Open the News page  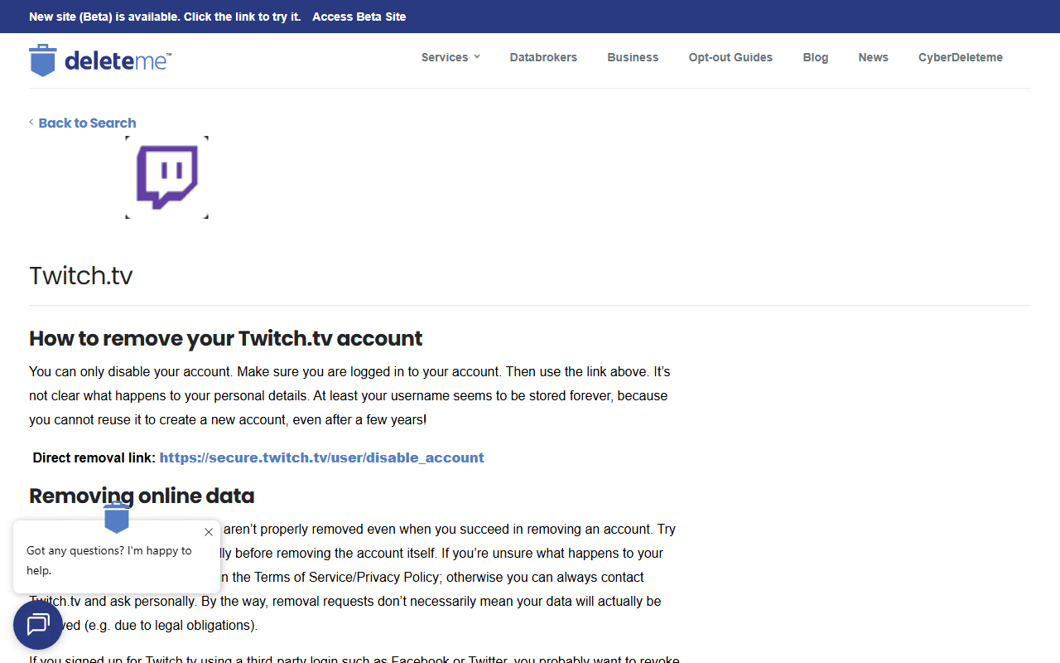click(x=873, y=57)
